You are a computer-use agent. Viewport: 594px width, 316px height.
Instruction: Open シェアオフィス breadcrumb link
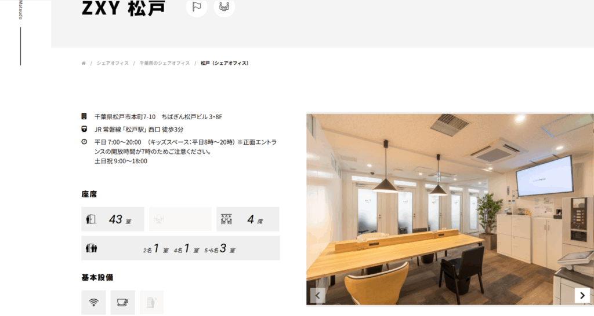pos(113,63)
